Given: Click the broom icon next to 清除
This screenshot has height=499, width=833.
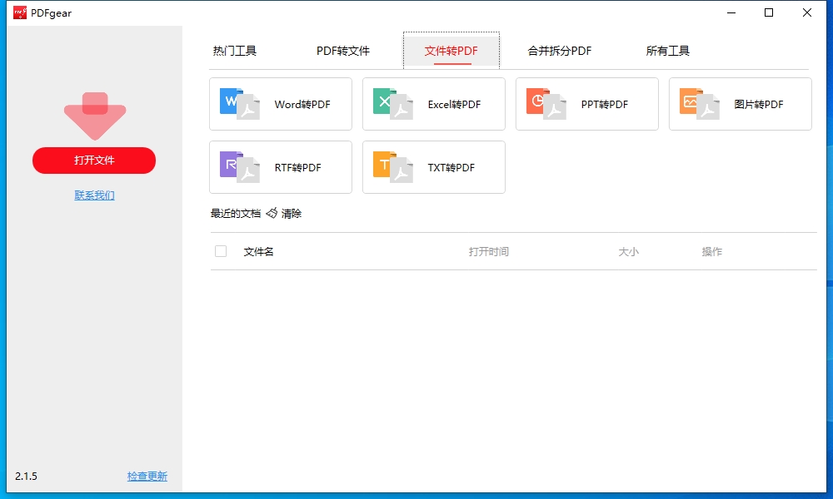Looking at the screenshot, I should pyautogui.click(x=272, y=213).
